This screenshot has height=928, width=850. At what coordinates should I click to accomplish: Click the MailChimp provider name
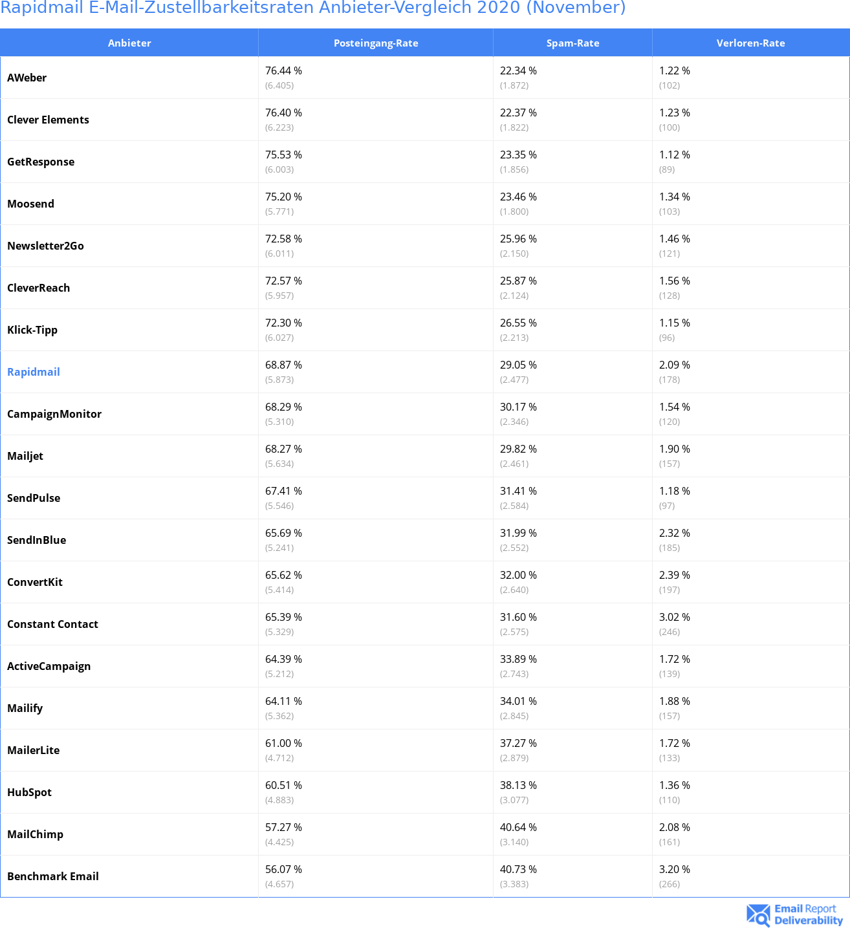tap(36, 834)
